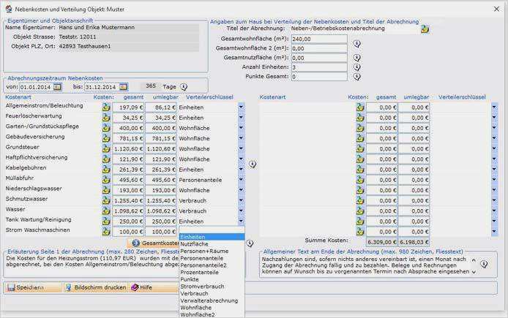Show info for Allgemeiner Text box
508x318 pixels.
click(484, 264)
